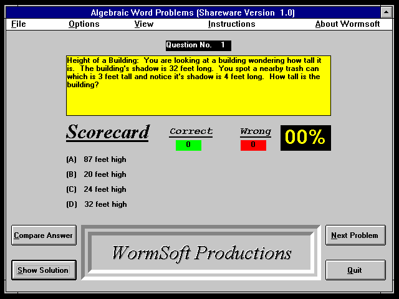Go to Next Problem
Image resolution: width=399 pixels, height=299 pixels.
point(355,235)
